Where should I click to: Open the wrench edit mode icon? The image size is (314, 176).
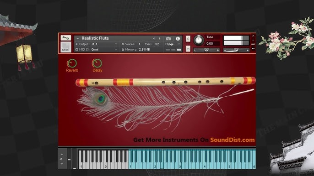click(x=66, y=38)
